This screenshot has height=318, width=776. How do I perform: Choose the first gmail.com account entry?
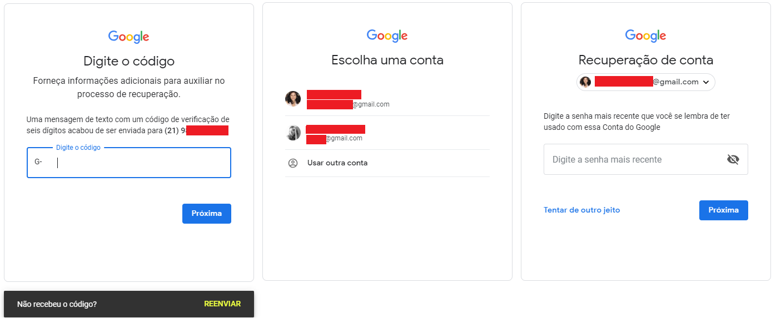[387, 99]
